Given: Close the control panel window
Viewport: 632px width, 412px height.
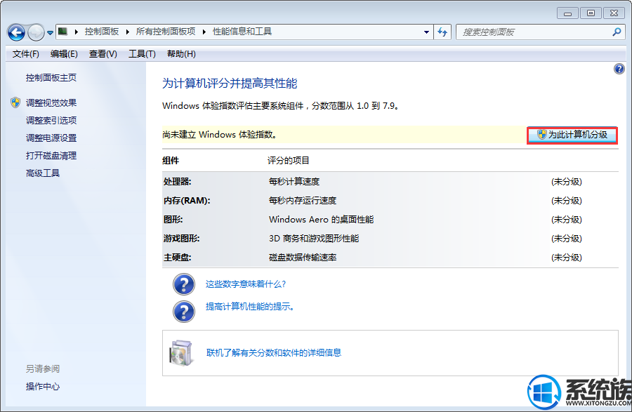Looking at the screenshot, I should 614,13.
